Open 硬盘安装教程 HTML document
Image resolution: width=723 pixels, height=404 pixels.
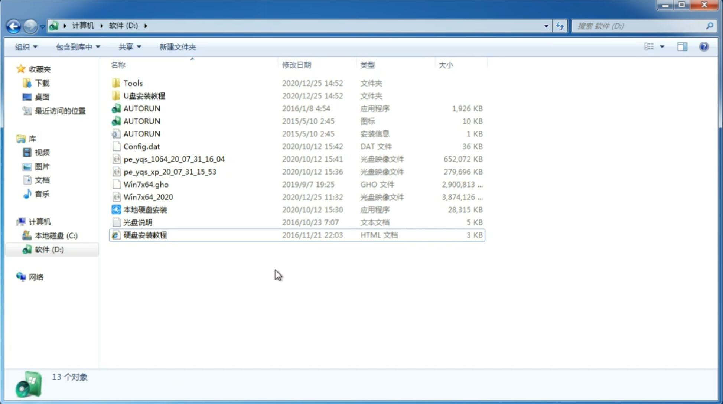click(x=145, y=235)
